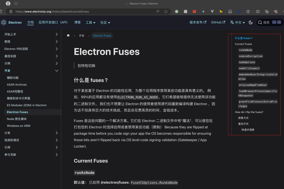
Task: Click the browser address bar URL
Action: coord(52,12)
